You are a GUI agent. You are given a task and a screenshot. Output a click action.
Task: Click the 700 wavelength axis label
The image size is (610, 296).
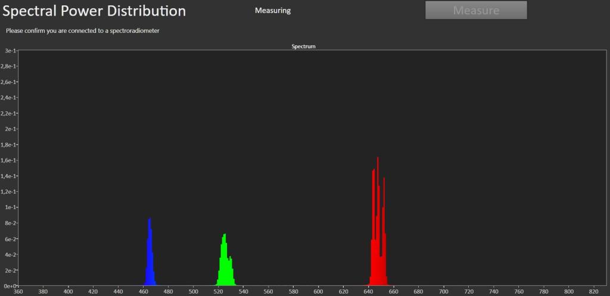click(444, 291)
